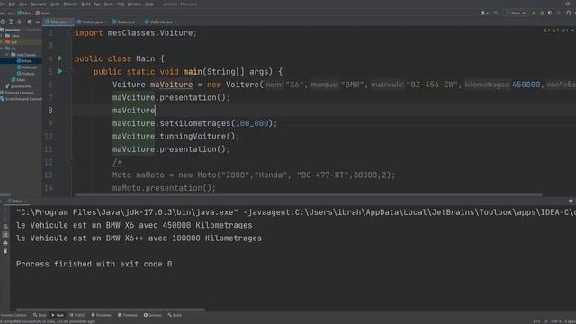
Task: Run 'Main' with toolbar play button
Action: pyautogui.click(x=534, y=13)
